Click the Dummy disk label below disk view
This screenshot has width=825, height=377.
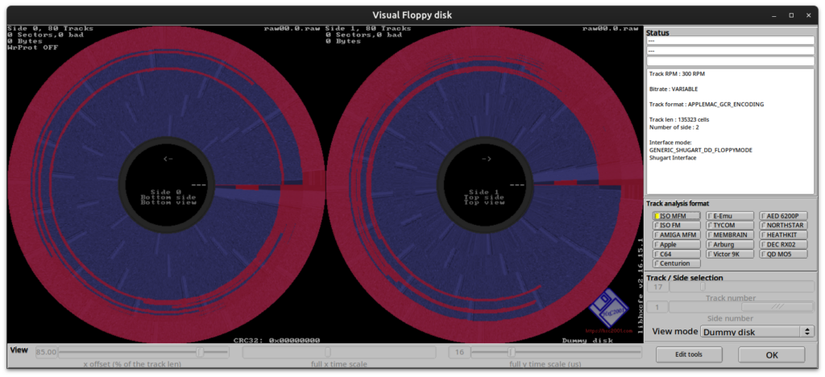click(x=587, y=340)
